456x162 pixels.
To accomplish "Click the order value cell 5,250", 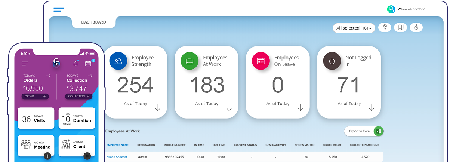I will coord(333,157).
